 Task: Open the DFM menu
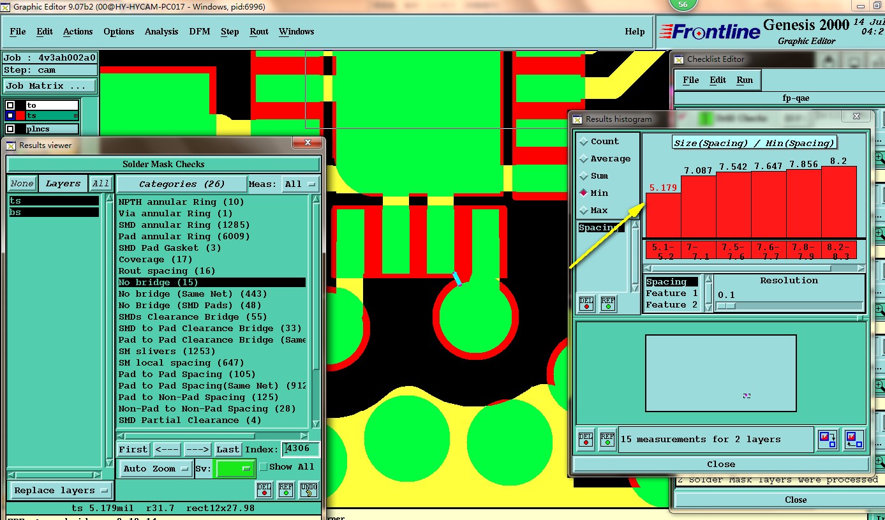tap(199, 31)
